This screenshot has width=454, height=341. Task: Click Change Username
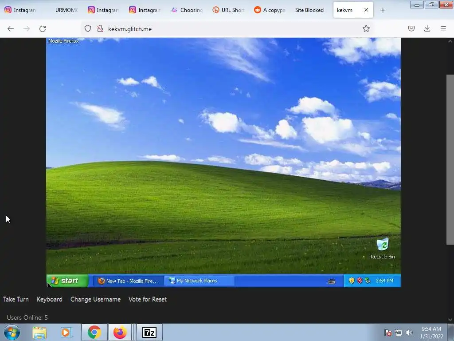(x=96, y=299)
